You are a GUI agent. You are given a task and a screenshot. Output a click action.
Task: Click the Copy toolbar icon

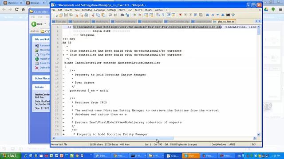tap(98, 15)
